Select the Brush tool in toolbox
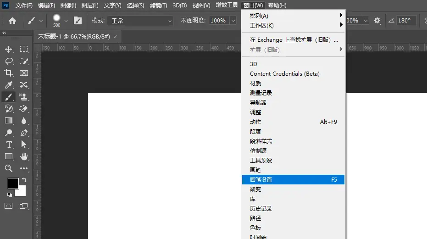 [x=9, y=97]
